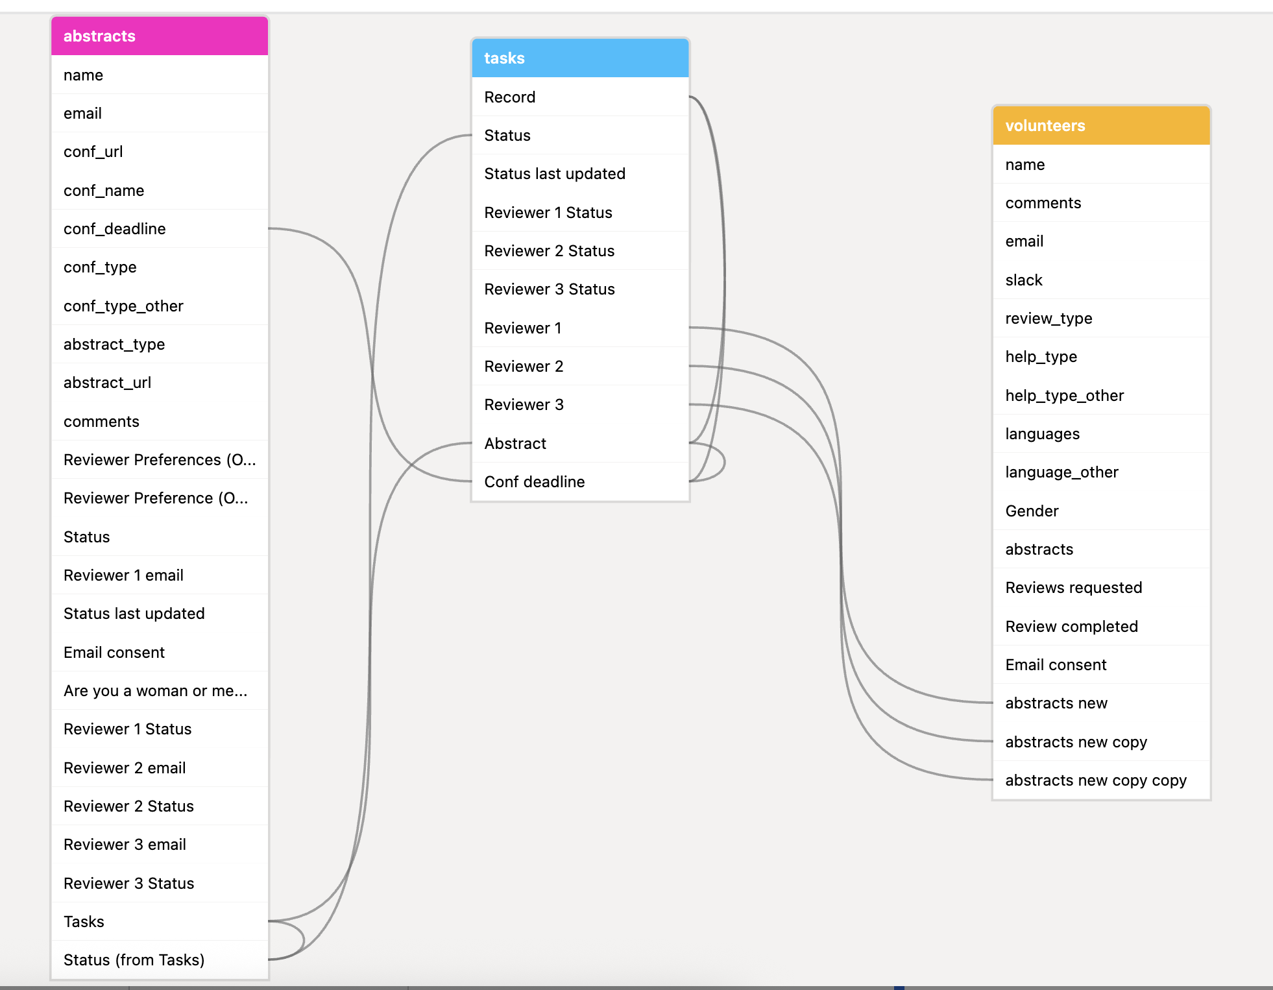Click name field in abstracts table
1273x990 pixels.
[160, 75]
